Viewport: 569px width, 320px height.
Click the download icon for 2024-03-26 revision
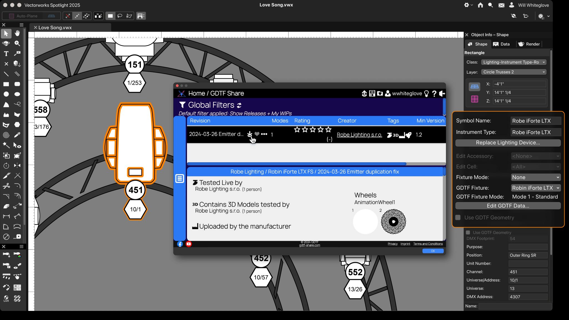pos(249,134)
